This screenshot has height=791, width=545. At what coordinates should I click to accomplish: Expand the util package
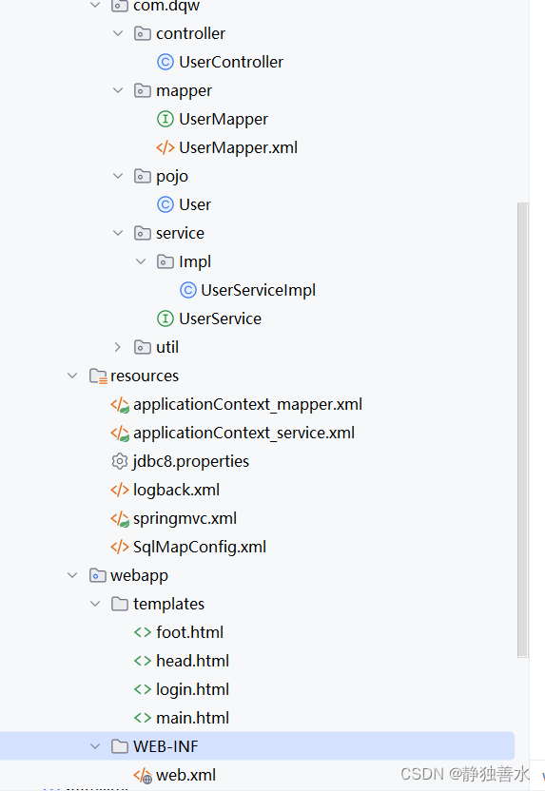click(118, 347)
